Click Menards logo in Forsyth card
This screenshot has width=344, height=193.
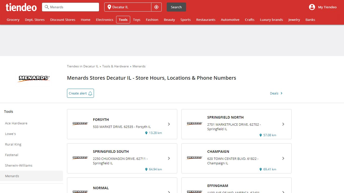80,123
